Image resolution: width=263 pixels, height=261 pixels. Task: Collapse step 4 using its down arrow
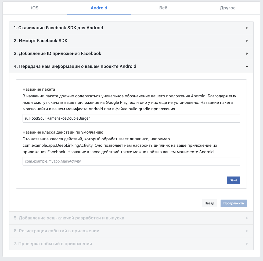pyautogui.click(x=247, y=67)
